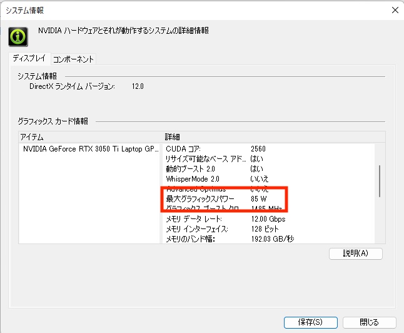
Task: Switch to the コンポーネント tab
Action: pyautogui.click(x=73, y=59)
